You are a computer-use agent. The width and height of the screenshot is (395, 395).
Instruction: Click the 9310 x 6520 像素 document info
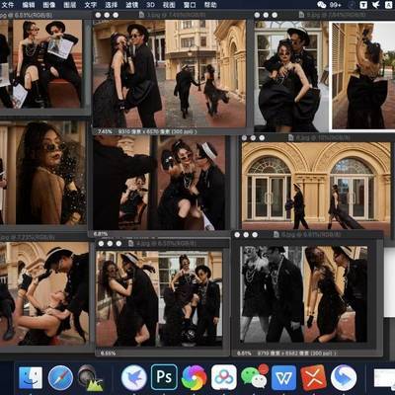click(157, 131)
